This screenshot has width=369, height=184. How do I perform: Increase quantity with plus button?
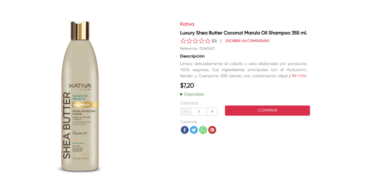(212, 111)
